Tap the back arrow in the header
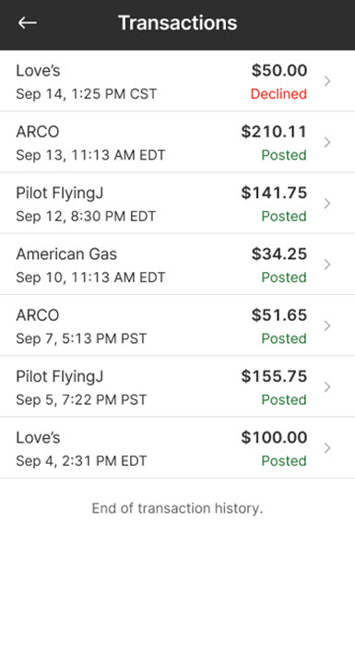 tap(27, 22)
